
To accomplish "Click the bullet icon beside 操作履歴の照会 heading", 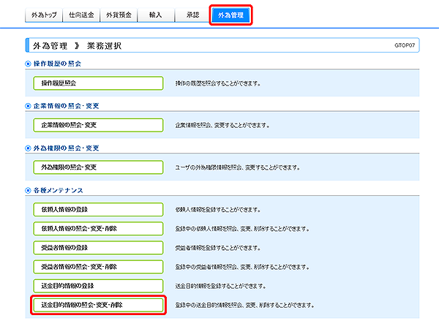I will (x=28, y=64).
